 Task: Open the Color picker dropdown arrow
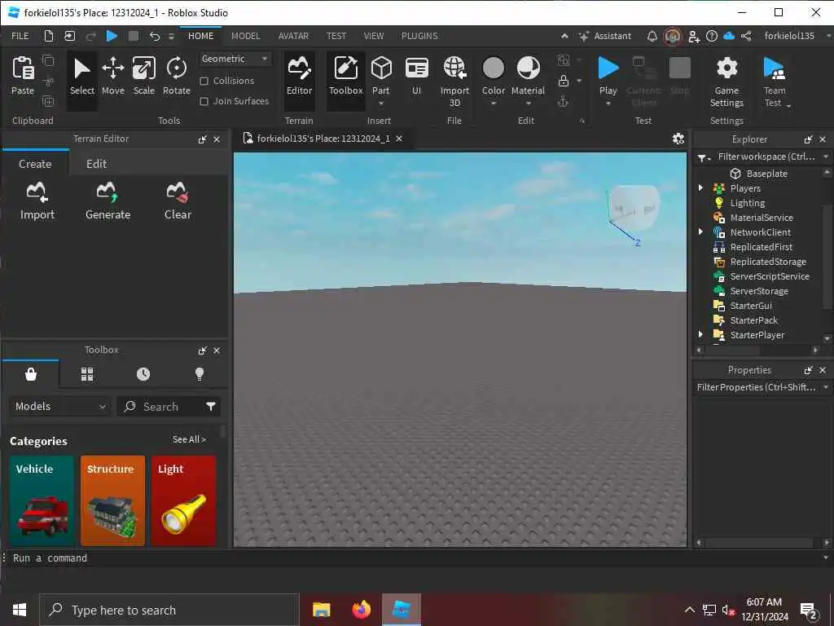click(493, 104)
